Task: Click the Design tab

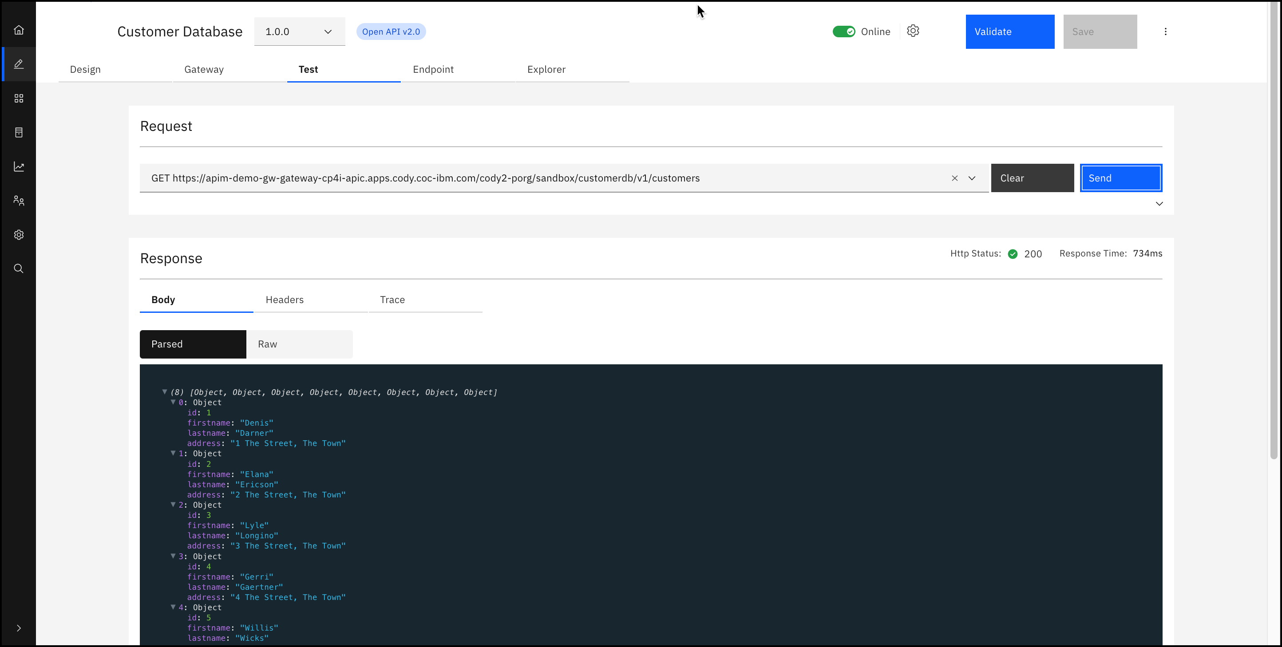Action: (85, 69)
